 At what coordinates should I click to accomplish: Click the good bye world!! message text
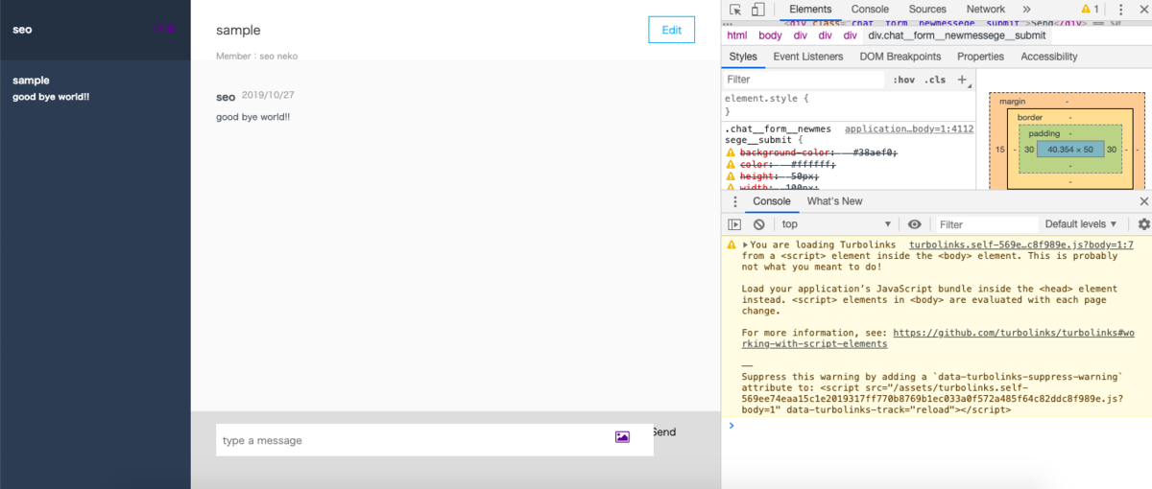(252, 117)
